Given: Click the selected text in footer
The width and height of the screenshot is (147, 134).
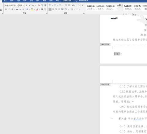Looking at the screenshot, I should click(117, 54).
